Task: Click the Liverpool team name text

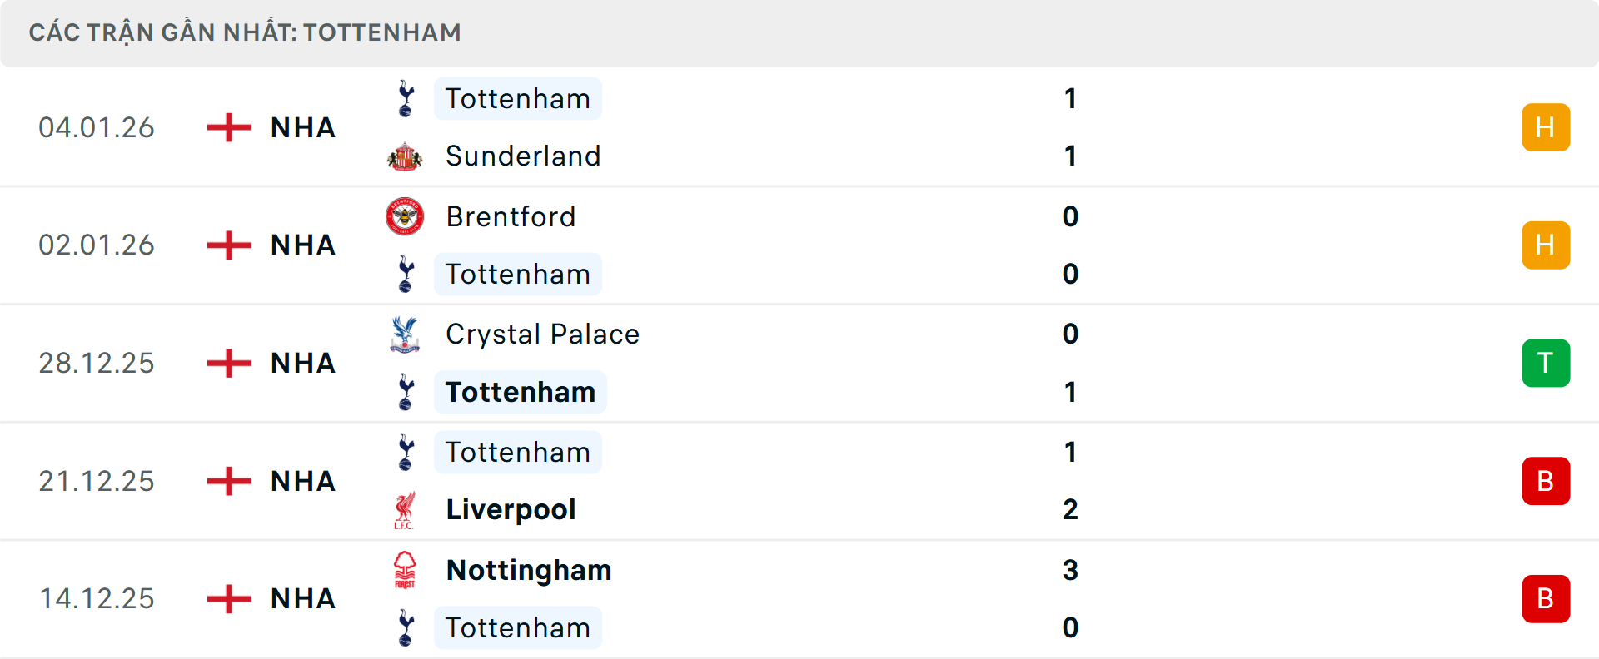Action: [511, 509]
